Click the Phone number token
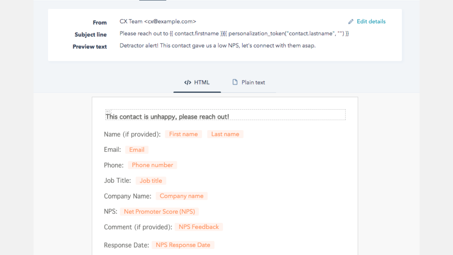453x255 pixels. tap(152, 165)
